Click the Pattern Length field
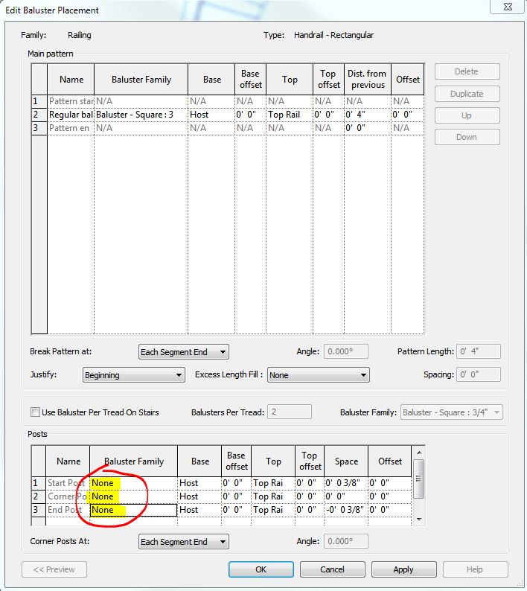The height and width of the screenshot is (591, 527). coord(479,351)
